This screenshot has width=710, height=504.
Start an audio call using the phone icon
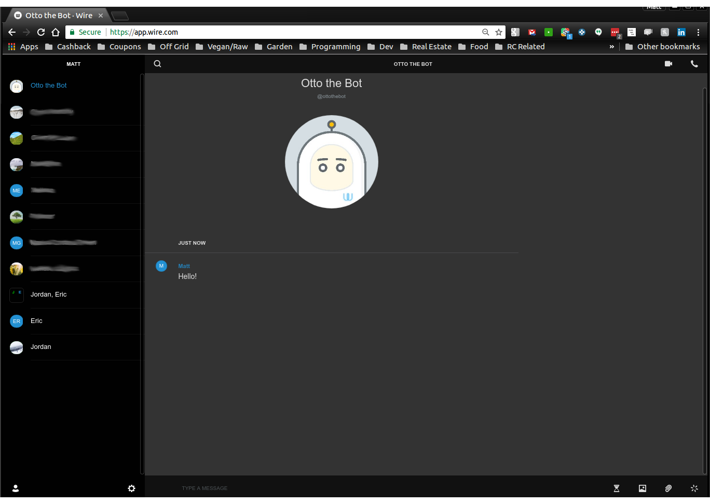click(x=694, y=64)
